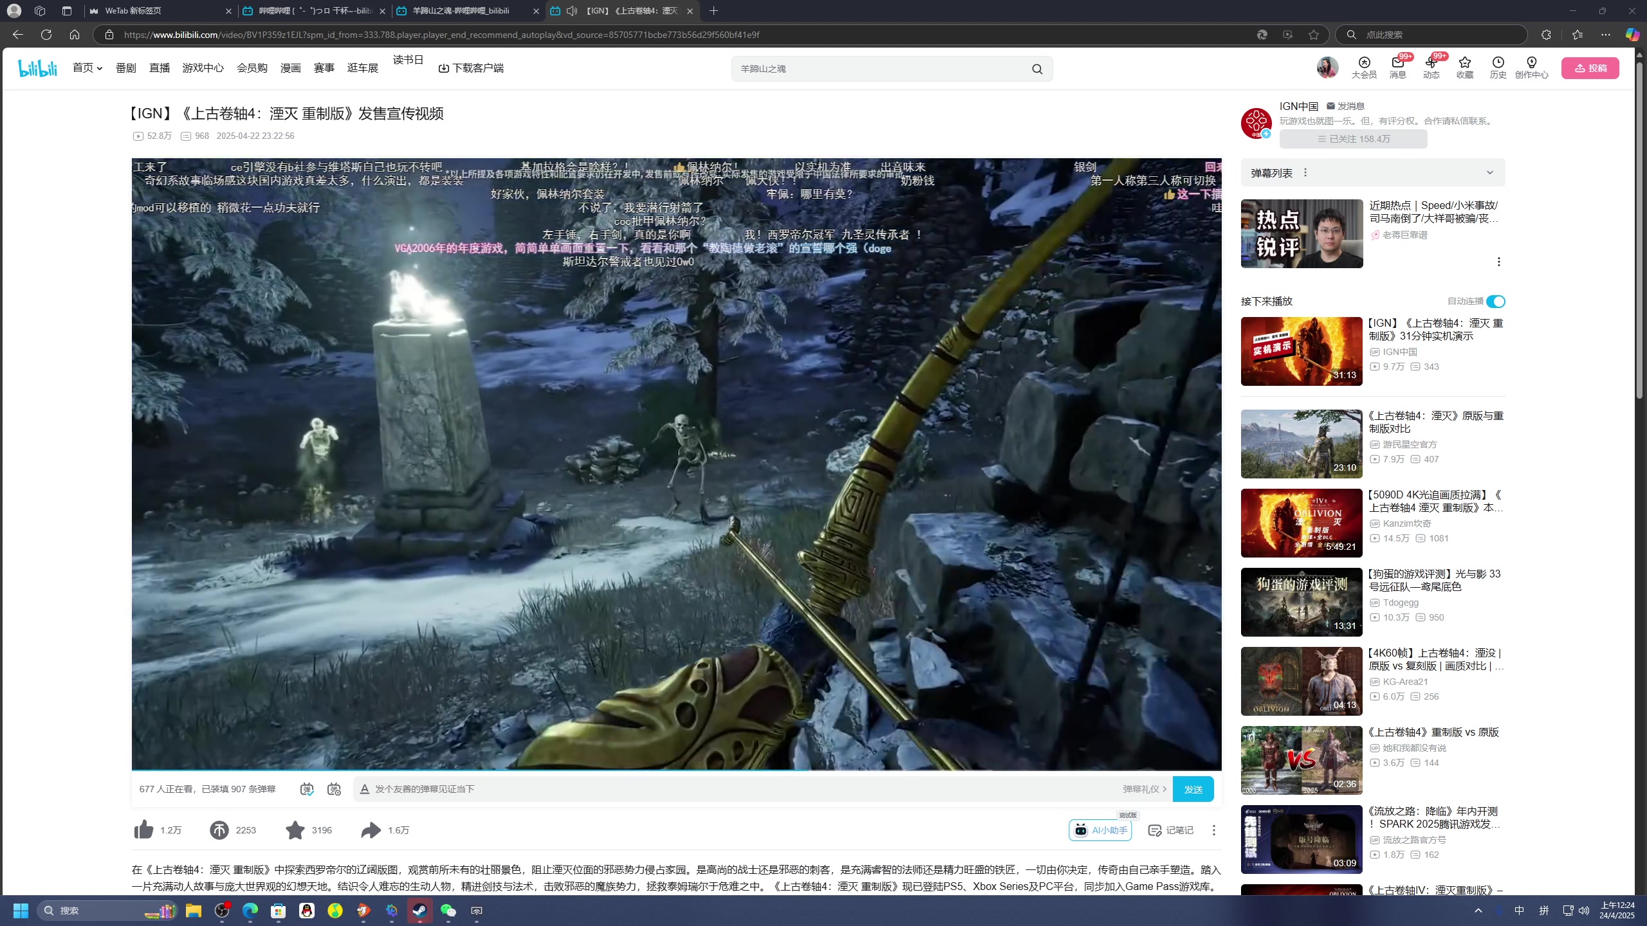
Task: Show hidden system tray icons
Action: (x=1478, y=911)
